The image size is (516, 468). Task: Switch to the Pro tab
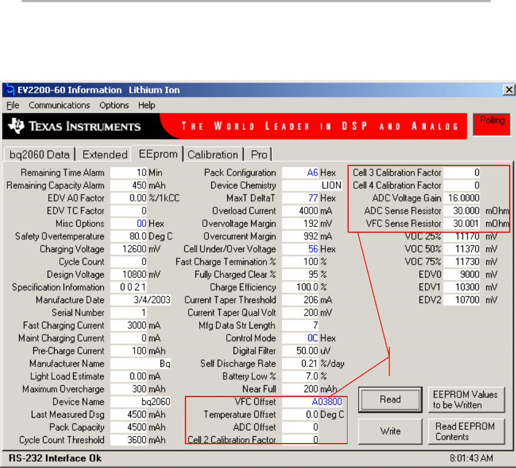[x=259, y=155]
